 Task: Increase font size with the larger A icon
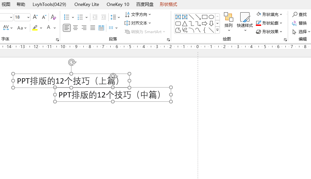point(35,17)
